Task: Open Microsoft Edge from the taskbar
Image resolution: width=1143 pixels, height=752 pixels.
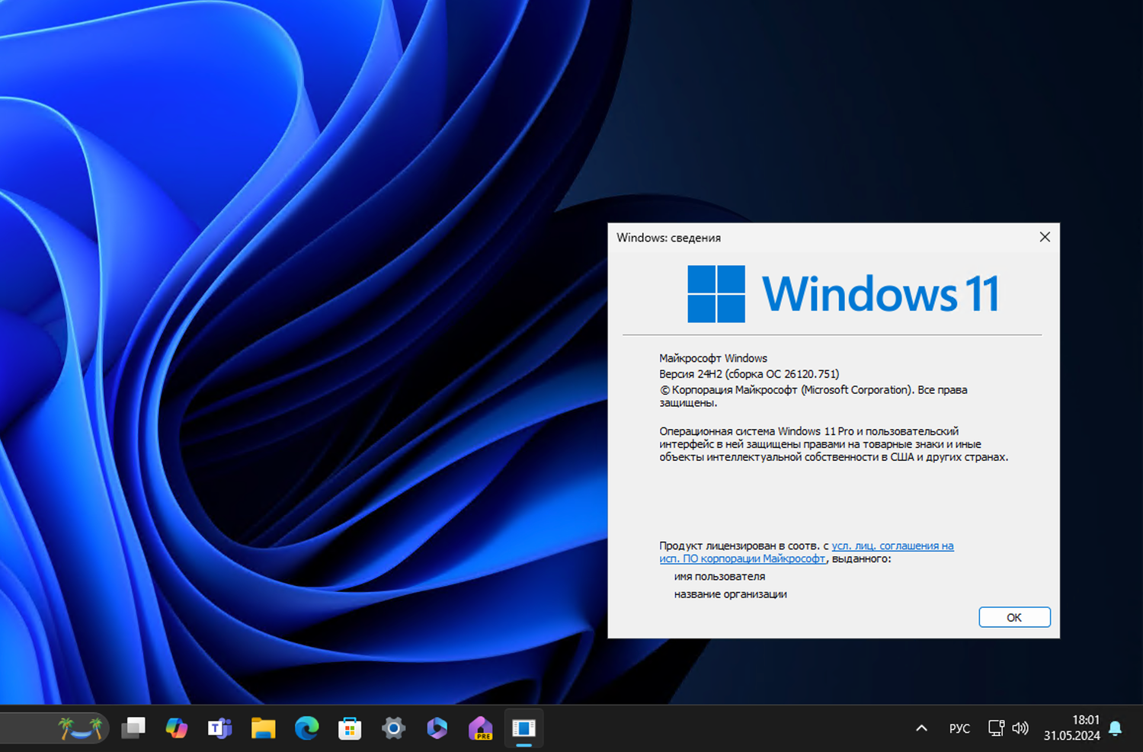Action: (306, 728)
